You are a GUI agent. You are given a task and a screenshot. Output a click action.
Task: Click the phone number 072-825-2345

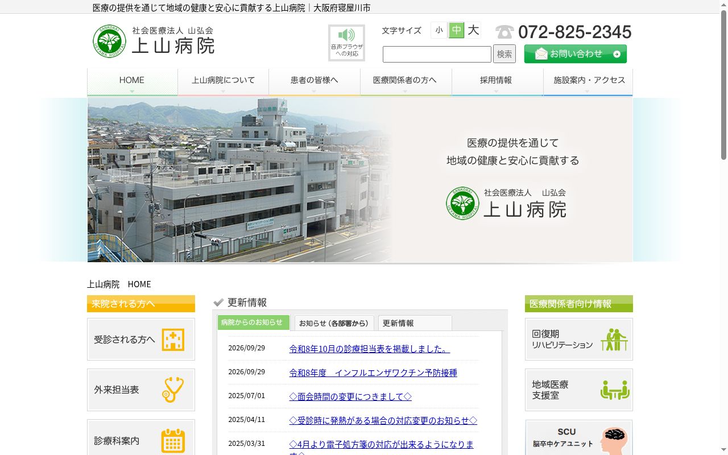point(575,32)
